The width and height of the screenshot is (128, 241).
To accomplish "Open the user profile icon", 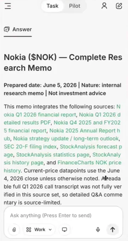I will pyautogui.click(x=104, y=6).
